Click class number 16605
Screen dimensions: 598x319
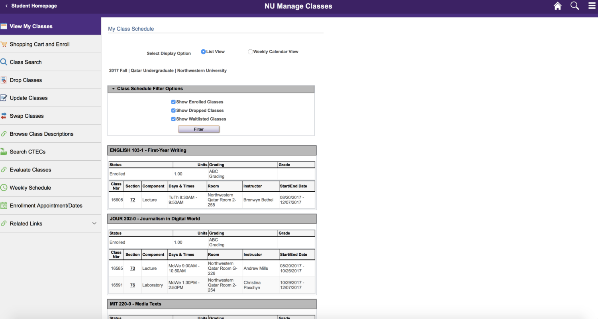pos(117,200)
